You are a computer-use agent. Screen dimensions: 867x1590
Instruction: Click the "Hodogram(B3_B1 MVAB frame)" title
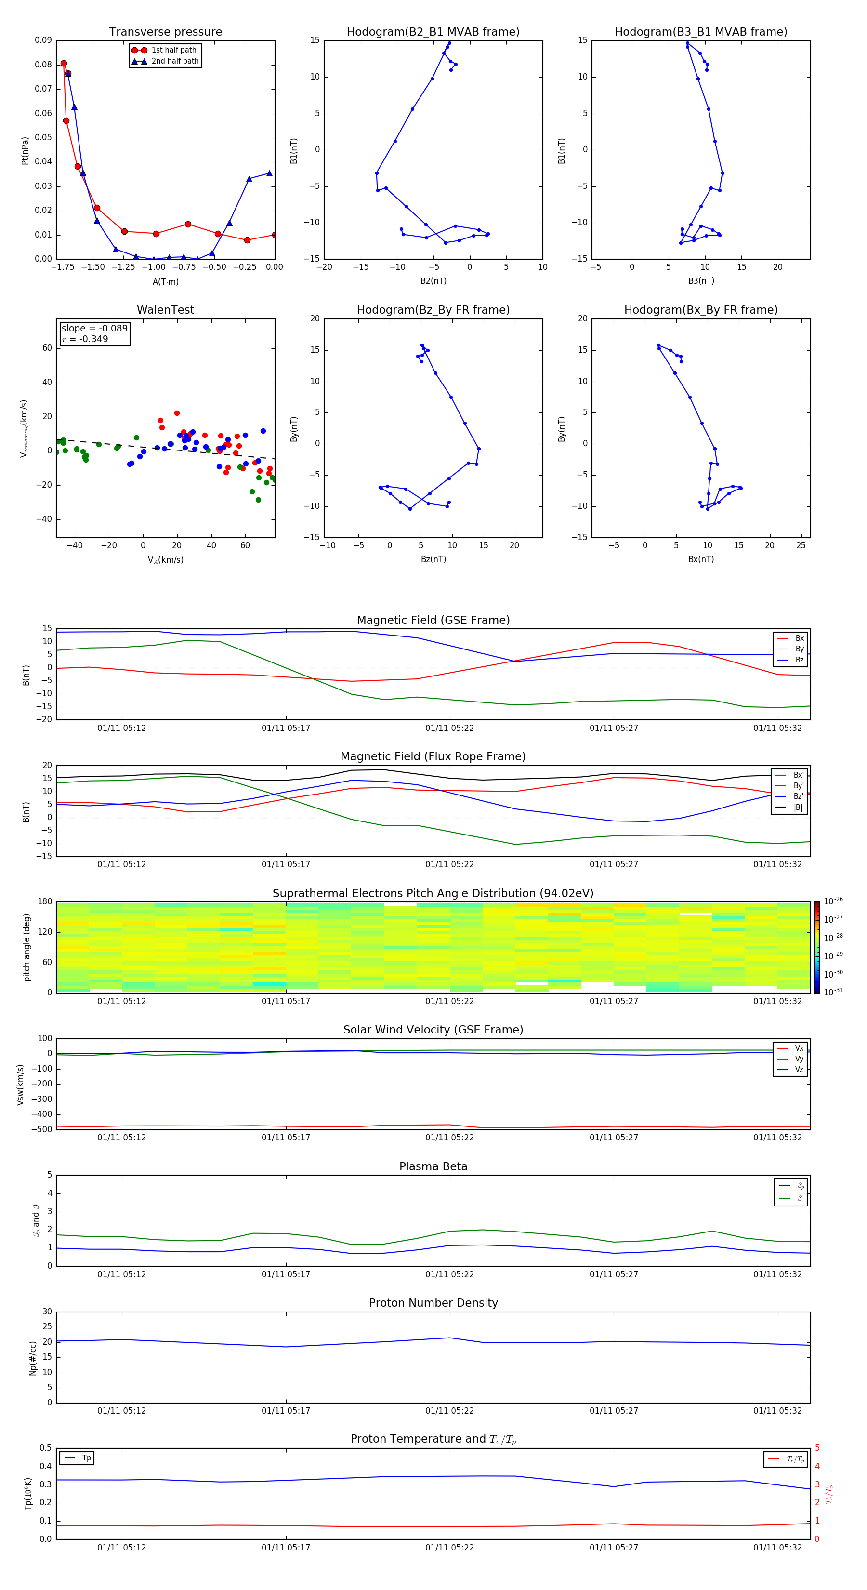point(701,32)
